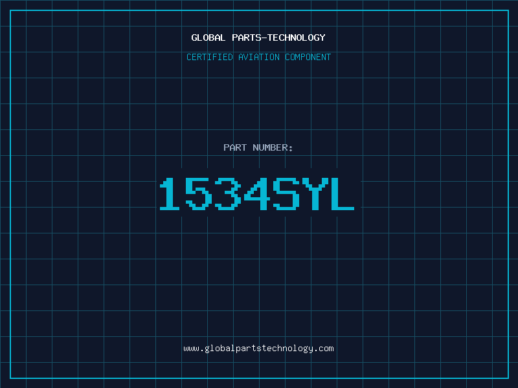The height and width of the screenshot is (388, 518).
Task: Click the word NUMBER: in the label
Action: 273,147
